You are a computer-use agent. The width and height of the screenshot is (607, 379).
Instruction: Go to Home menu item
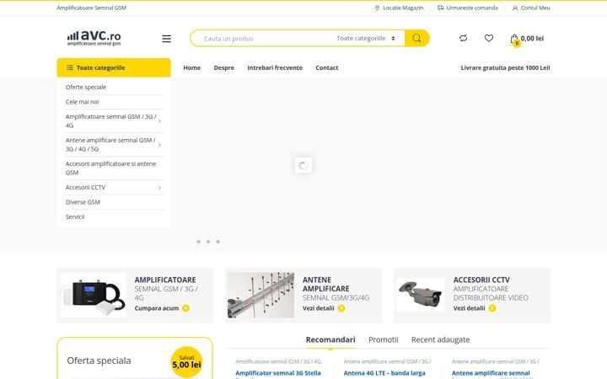(191, 67)
